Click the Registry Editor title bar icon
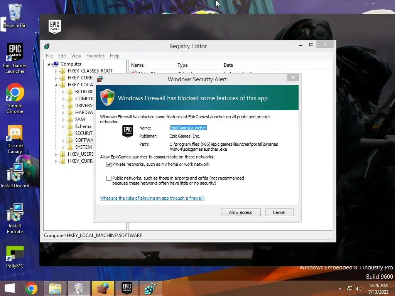Image resolution: width=395 pixels, height=296 pixels. pos(47,46)
